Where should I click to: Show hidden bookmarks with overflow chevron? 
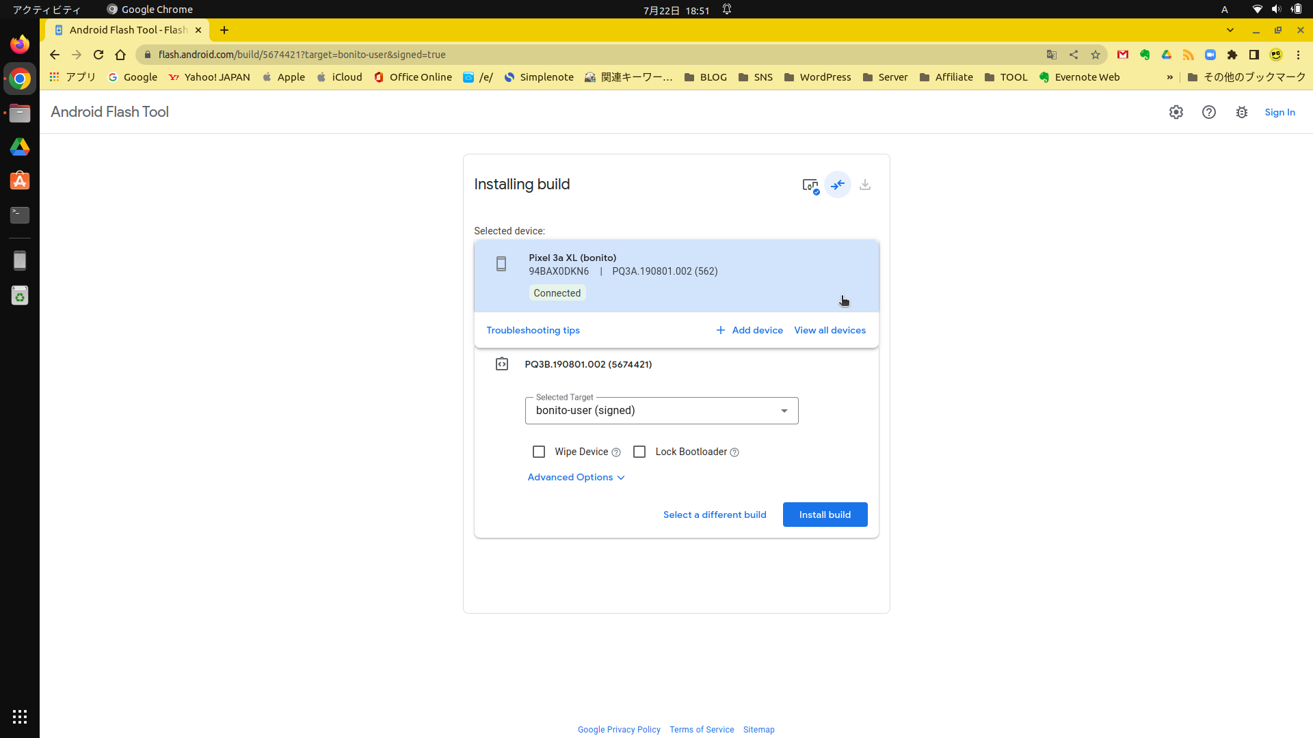tap(1169, 77)
